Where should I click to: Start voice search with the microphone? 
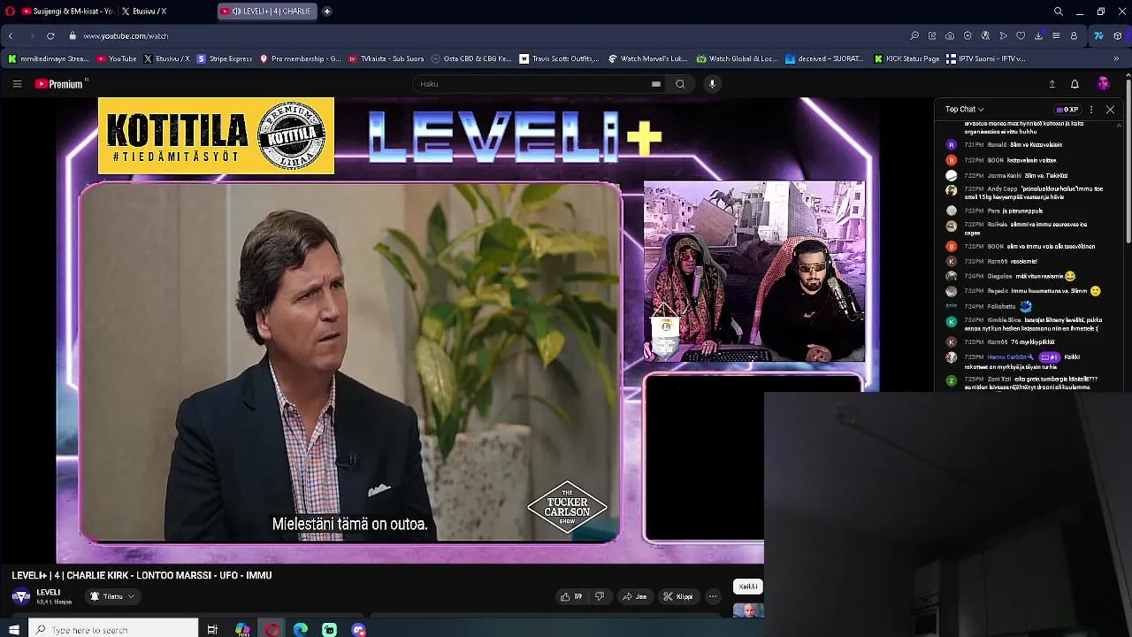pos(712,84)
